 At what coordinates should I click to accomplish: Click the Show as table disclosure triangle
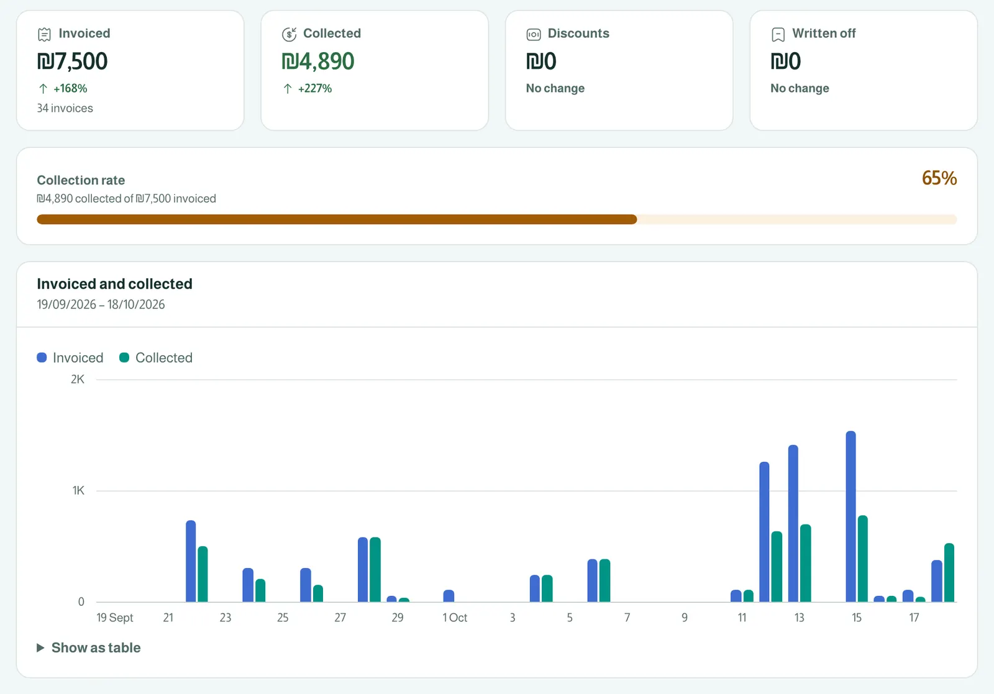[x=40, y=647]
